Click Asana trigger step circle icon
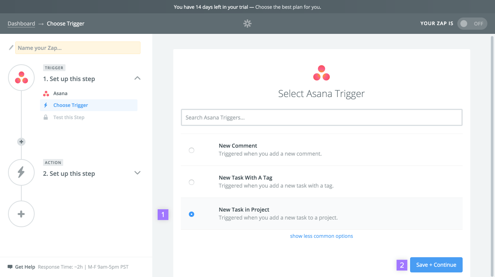Viewport: 495px width, 277px height. pyautogui.click(x=21, y=78)
